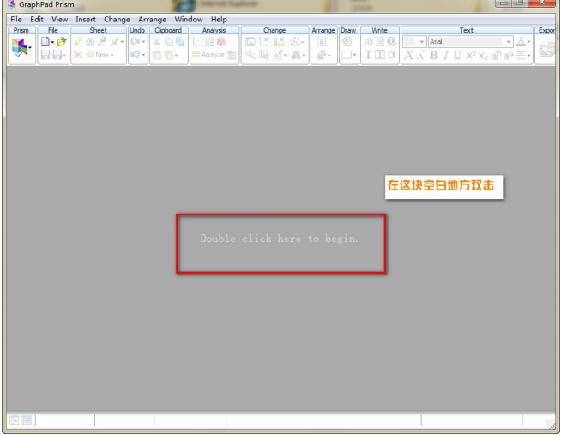
Task: Click the Analyze button
Action: tap(208, 55)
